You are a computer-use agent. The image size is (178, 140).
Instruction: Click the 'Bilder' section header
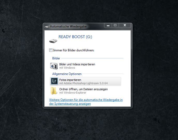pos(56,58)
